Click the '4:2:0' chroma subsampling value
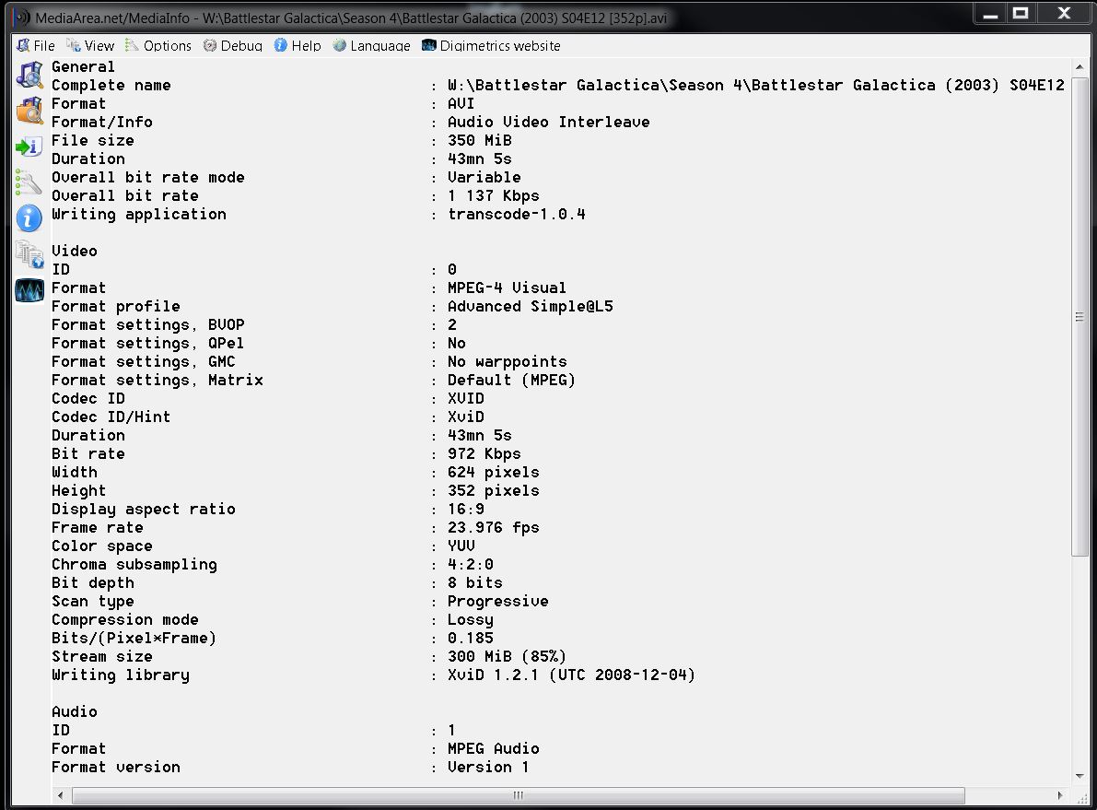1097x810 pixels. (470, 564)
